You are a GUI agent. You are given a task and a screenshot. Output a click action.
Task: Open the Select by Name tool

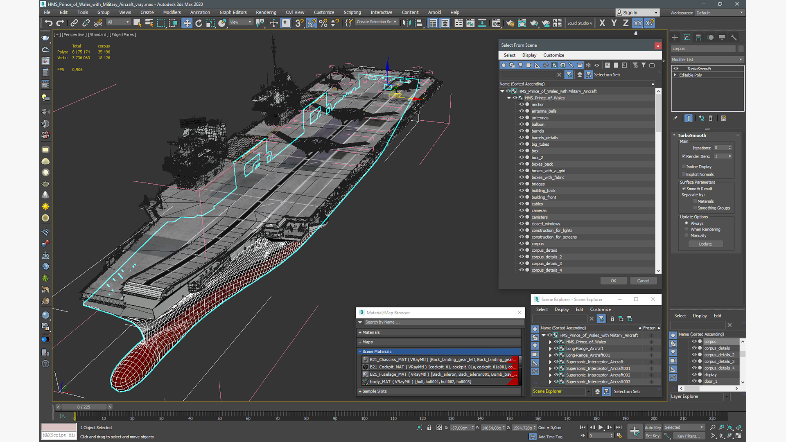(x=149, y=23)
